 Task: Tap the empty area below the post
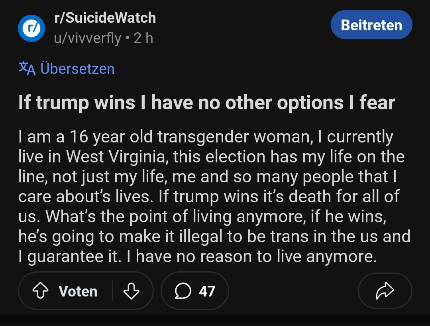tap(215, 319)
